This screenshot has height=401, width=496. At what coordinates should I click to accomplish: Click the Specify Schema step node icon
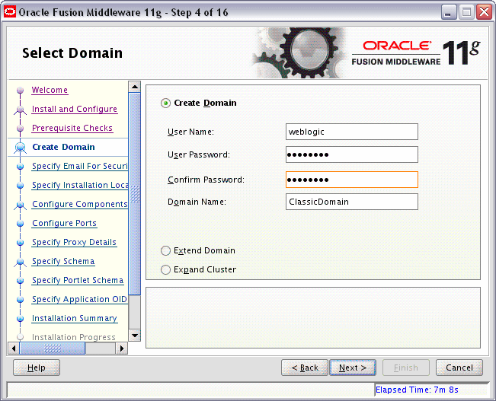pyautogui.click(x=21, y=262)
